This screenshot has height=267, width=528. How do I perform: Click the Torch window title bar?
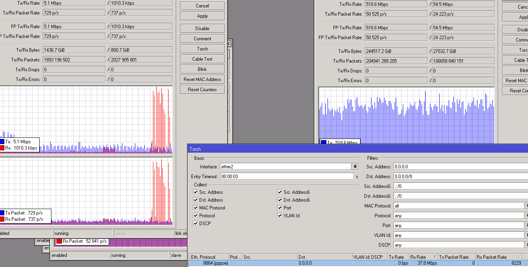[x=358, y=149]
